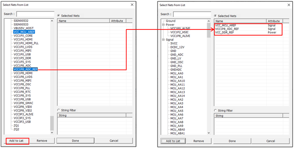The width and height of the screenshot is (294, 148).
Task: Select SIGN00533 net
Action: tap(21, 24)
